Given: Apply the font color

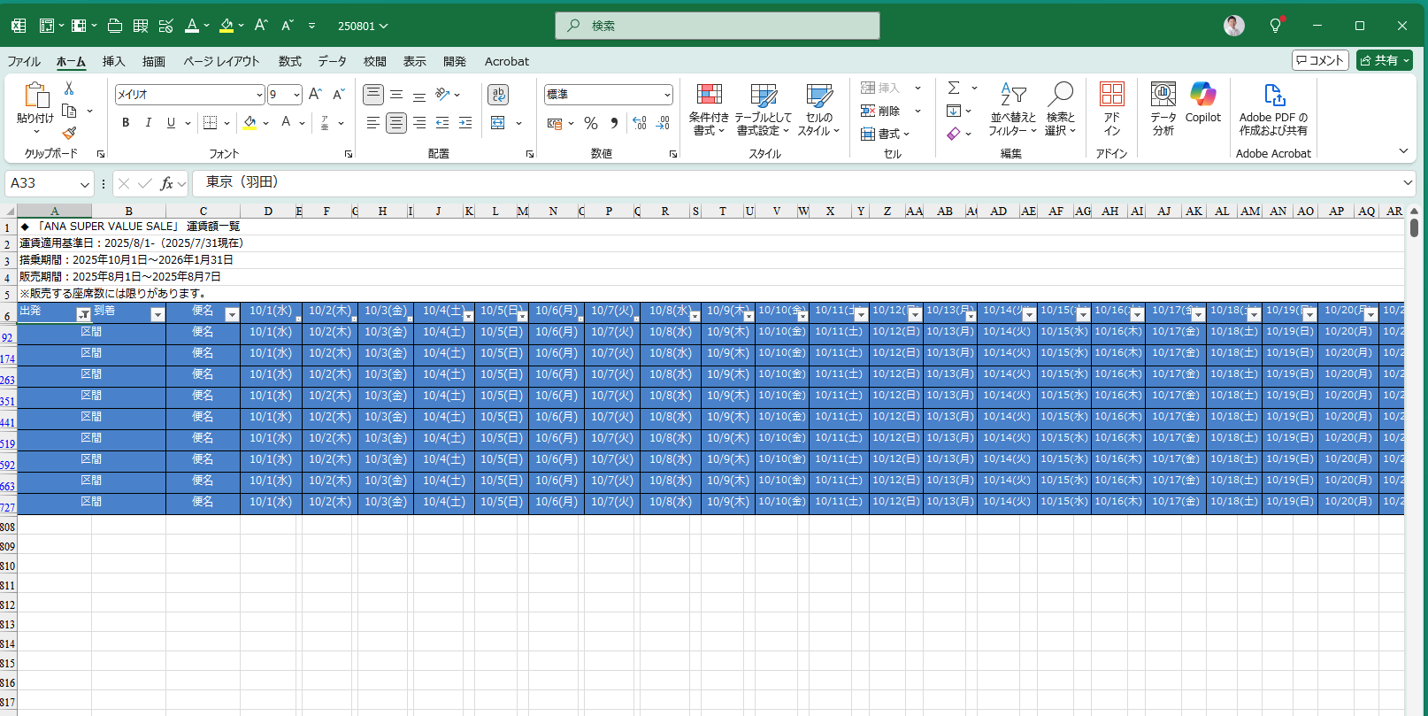Looking at the screenshot, I should coord(286,123).
